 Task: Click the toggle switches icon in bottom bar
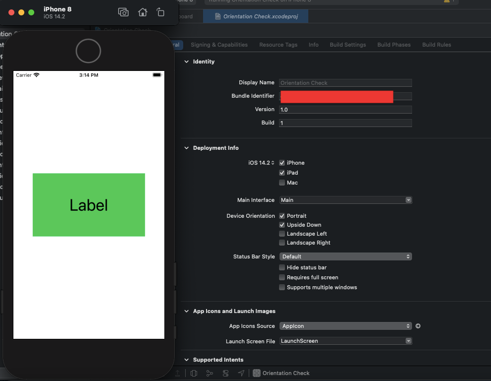[225, 373]
